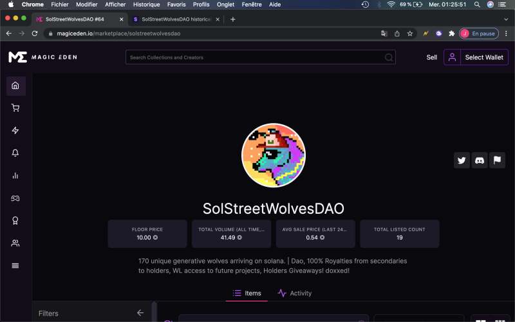Screen dimensions: 515x322
Task: Reload the page with the refresh icon
Action: tap(35, 33)
